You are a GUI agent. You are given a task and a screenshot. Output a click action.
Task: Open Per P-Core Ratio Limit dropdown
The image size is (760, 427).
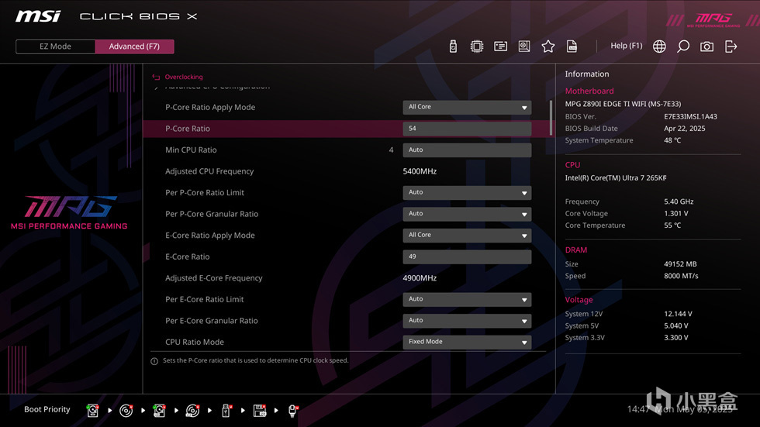(x=467, y=192)
